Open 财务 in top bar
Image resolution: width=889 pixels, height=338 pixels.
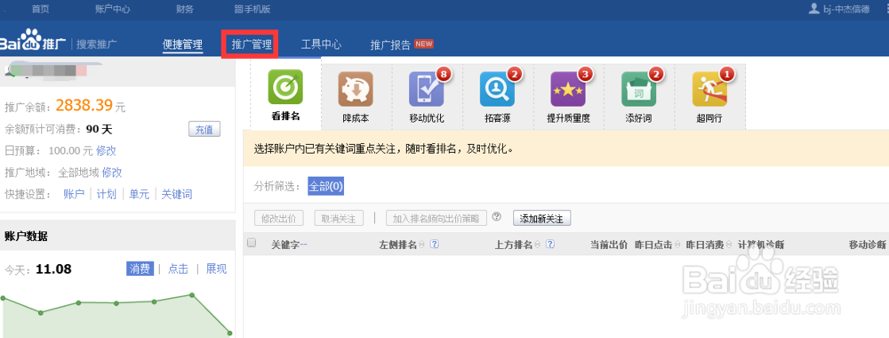pyautogui.click(x=185, y=9)
